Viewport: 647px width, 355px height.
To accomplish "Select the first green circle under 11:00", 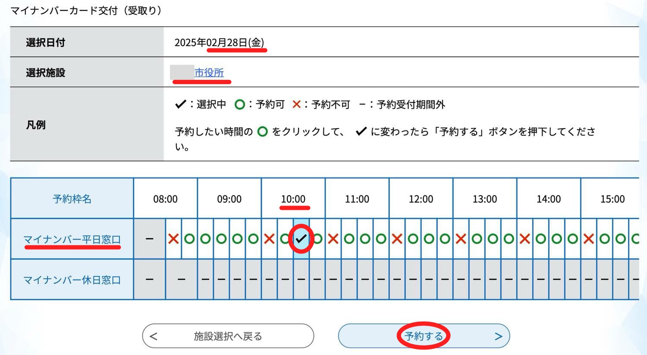I will pyautogui.click(x=349, y=238).
